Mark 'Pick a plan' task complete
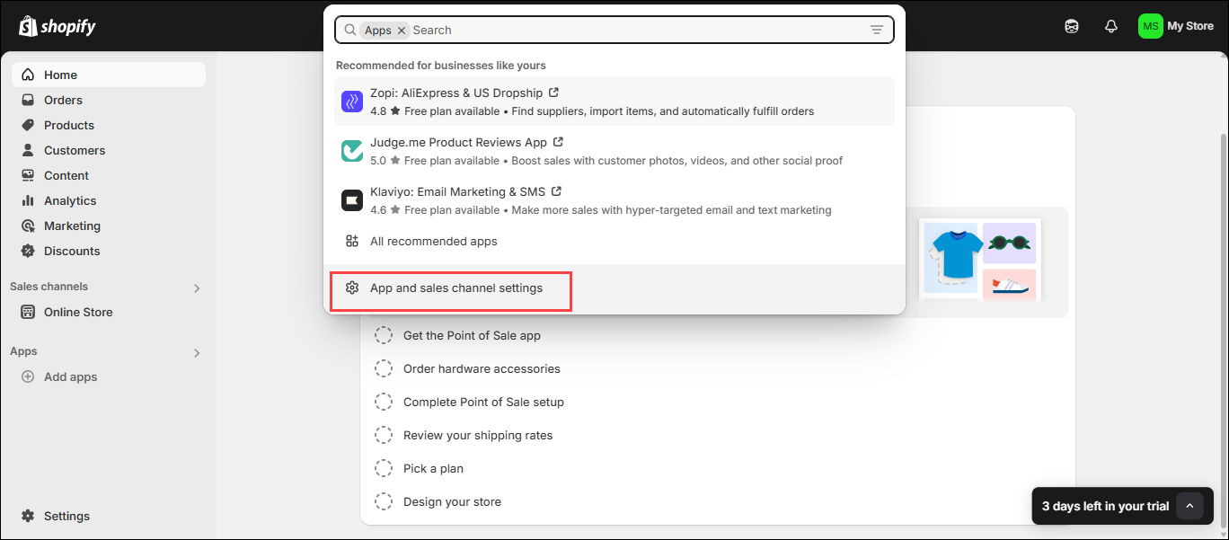Viewport: 1229px width, 540px height. coord(384,468)
